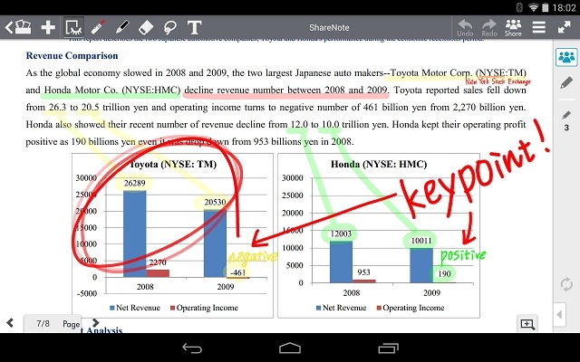The height and width of the screenshot is (362, 580).
Task: Select the text tool
Action: (194, 27)
